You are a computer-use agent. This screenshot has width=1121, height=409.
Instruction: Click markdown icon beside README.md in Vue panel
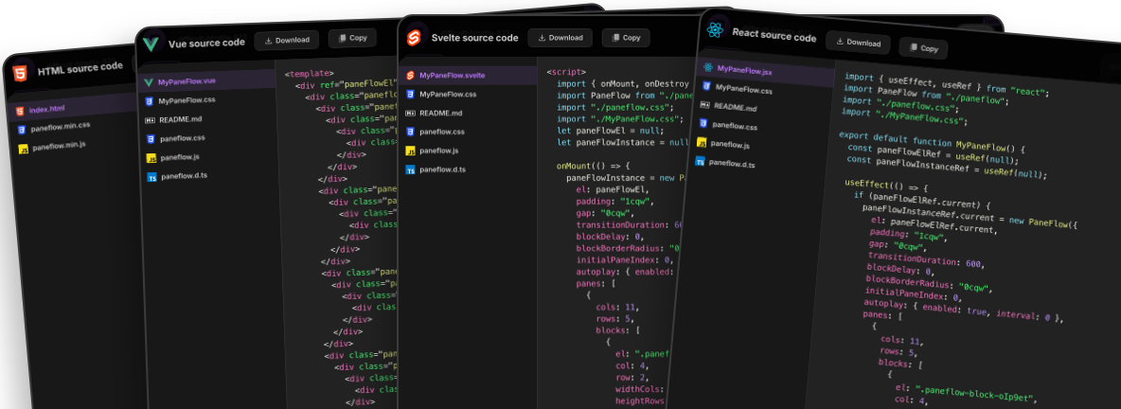(150, 120)
